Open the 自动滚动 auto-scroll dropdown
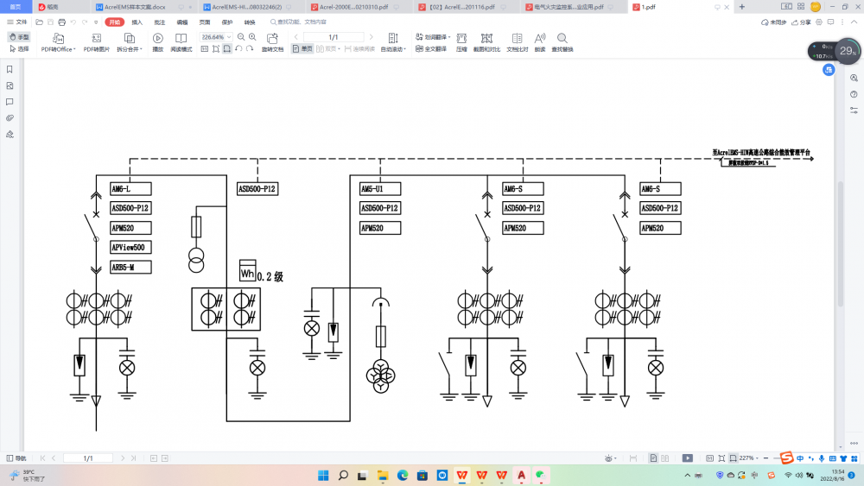The width and height of the screenshot is (864, 486). 393,42
